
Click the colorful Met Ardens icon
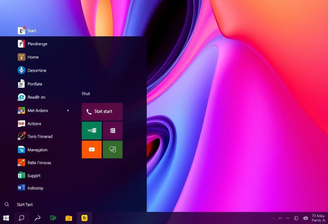click(x=21, y=110)
